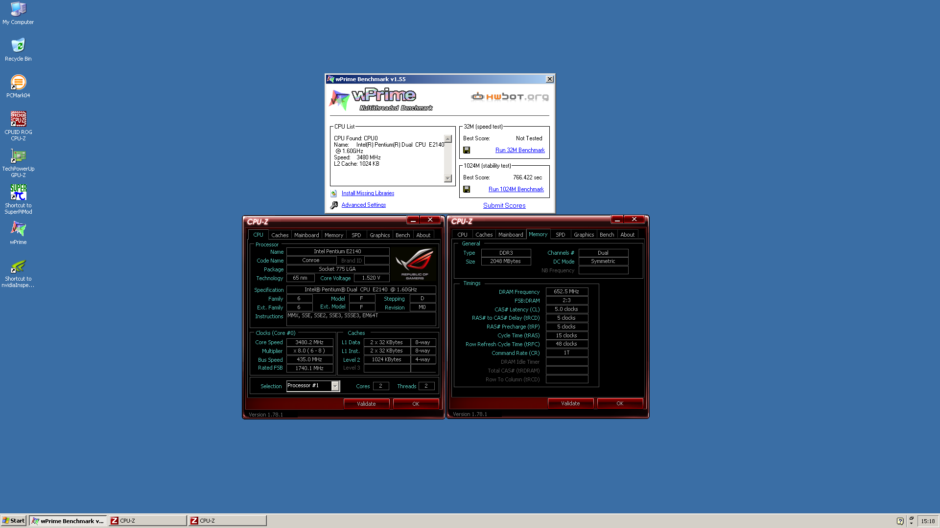This screenshot has width=940, height=528.
Task: Open Mainboard tab in right CPU-Z
Action: coord(511,235)
